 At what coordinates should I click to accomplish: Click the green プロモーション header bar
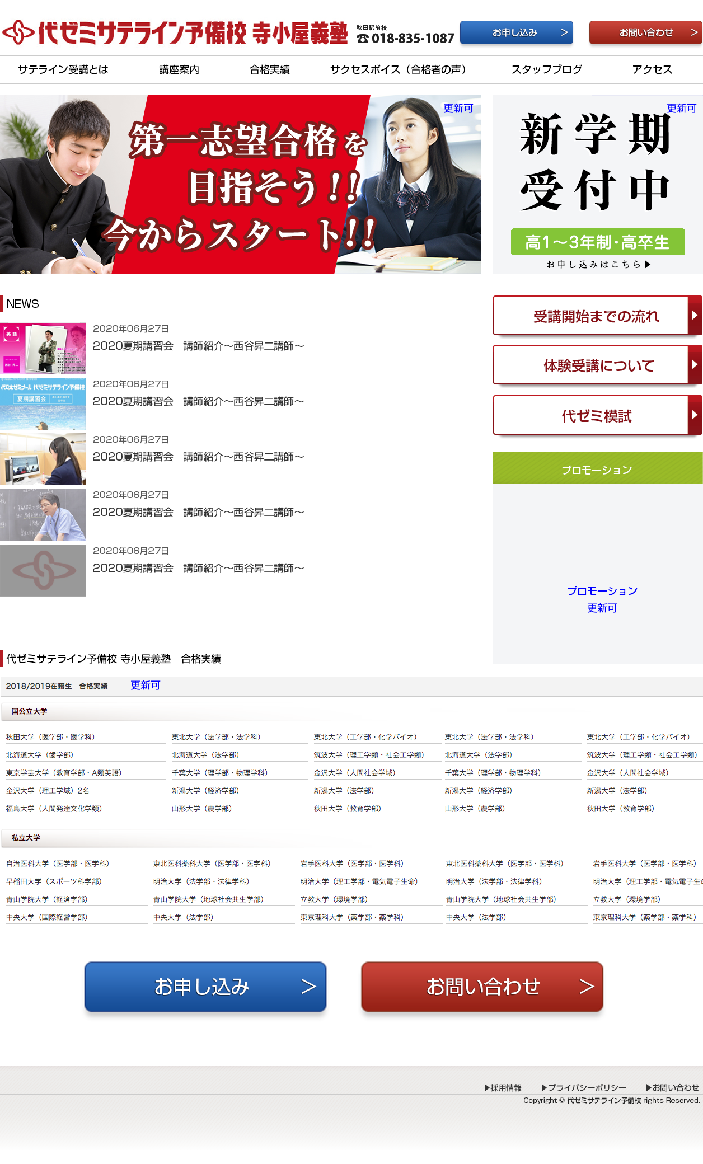click(x=598, y=468)
